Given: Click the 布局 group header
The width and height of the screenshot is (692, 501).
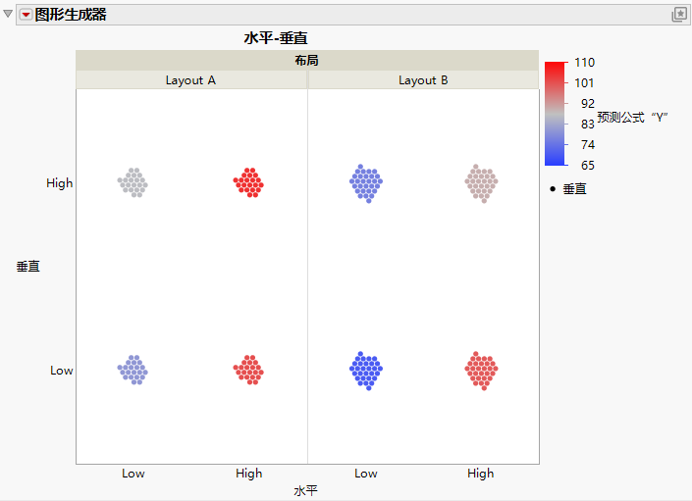Looking at the screenshot, I should [306, 61].
